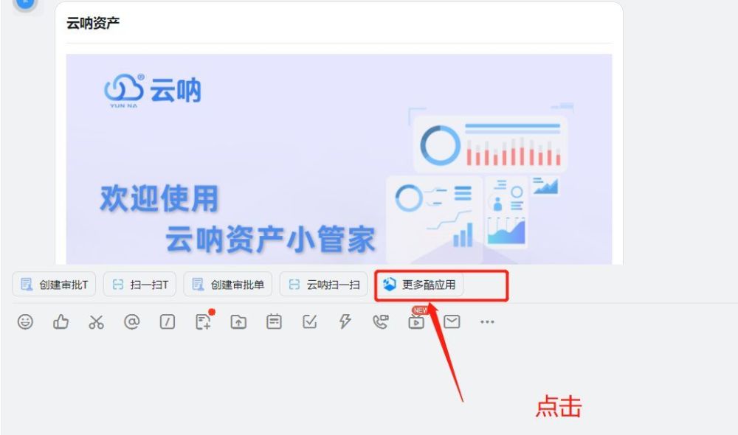Open the emoji picker
Screen dimensions: 738x435
pos(25,322)
